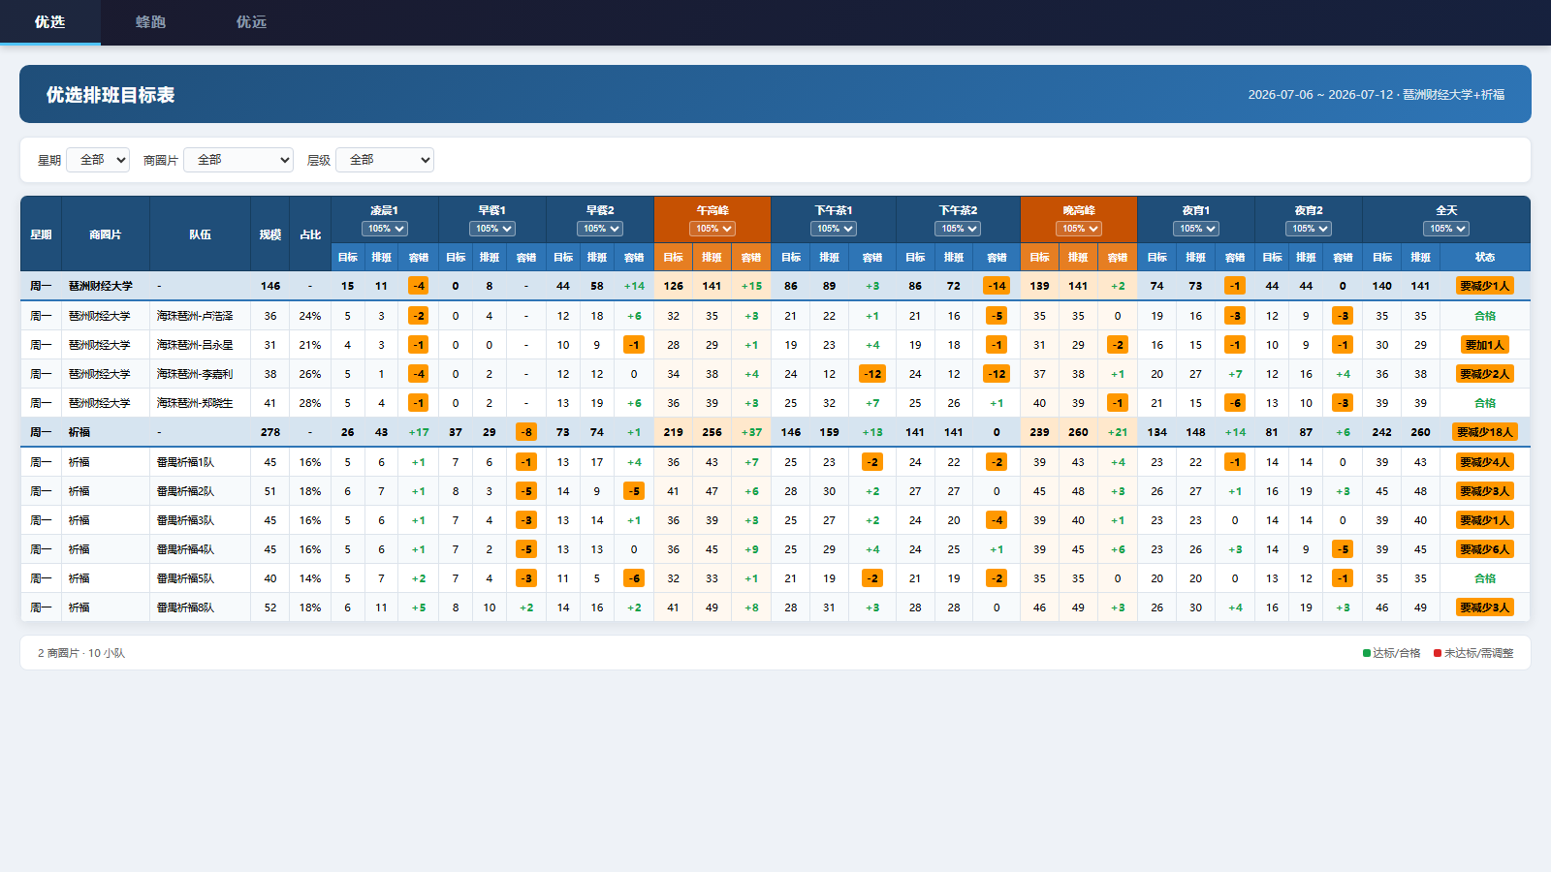Click the 要减少3人 badge for 番禺祈福8队
Viewport: 1551px width, 872px height.
point(1485,607)
